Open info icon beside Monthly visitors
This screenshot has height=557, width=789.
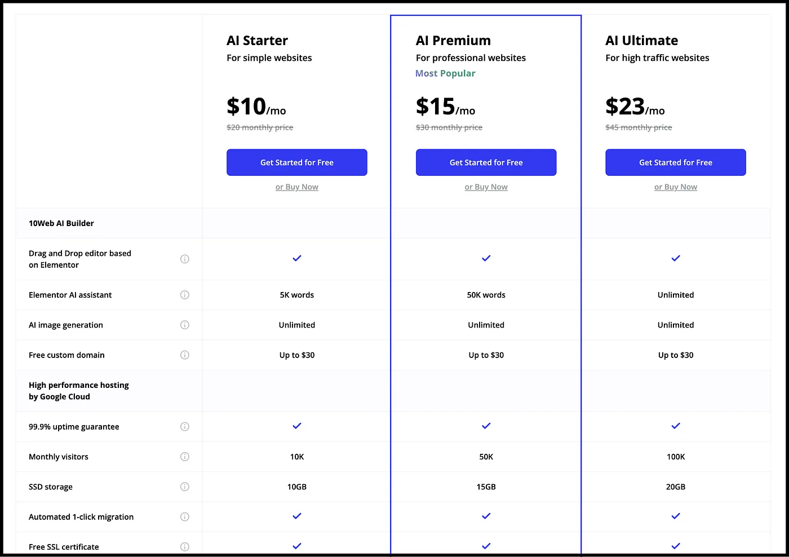tap(184, 457)
